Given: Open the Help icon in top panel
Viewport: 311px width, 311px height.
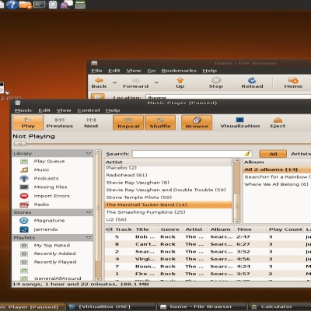Looking at the screenshot, I should pyautogui.click(x=12, y=5).
